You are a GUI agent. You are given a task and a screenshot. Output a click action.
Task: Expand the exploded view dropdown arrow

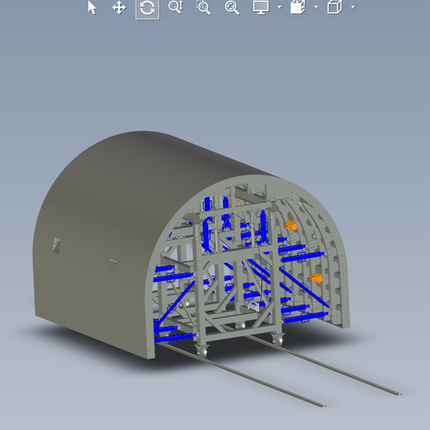coord(316,7)
